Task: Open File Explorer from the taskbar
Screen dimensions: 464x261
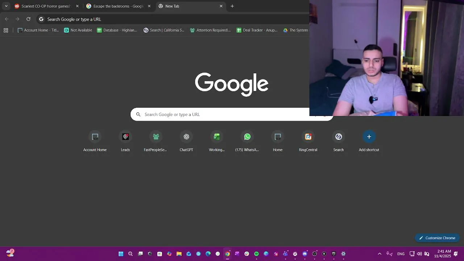Action: 179,254
